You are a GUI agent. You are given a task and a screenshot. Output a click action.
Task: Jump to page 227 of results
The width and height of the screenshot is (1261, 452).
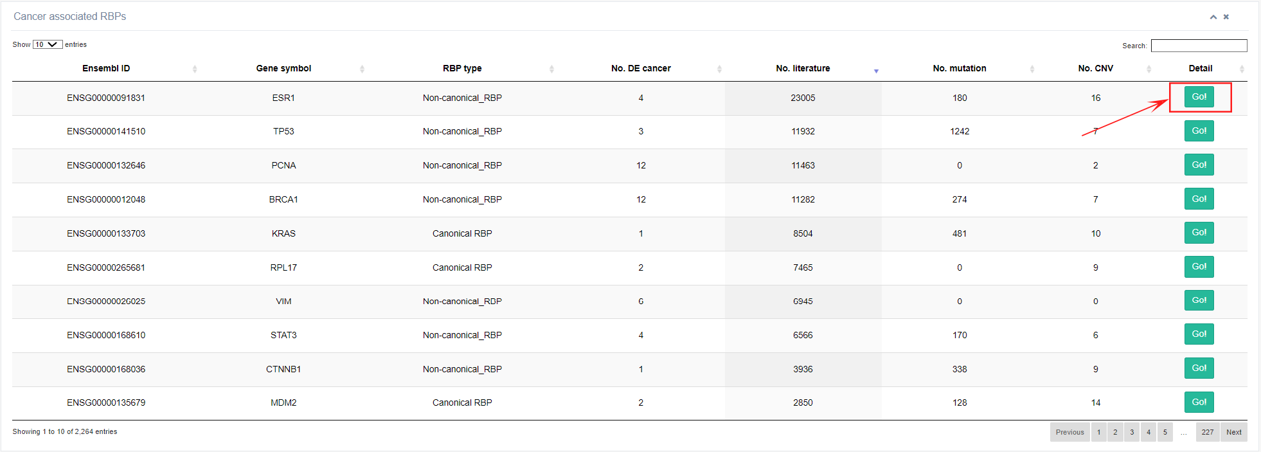(1207, 432)
